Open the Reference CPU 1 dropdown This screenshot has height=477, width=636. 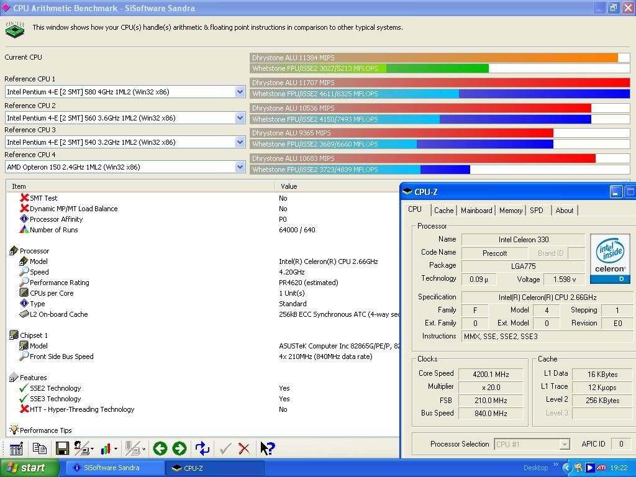240,92
